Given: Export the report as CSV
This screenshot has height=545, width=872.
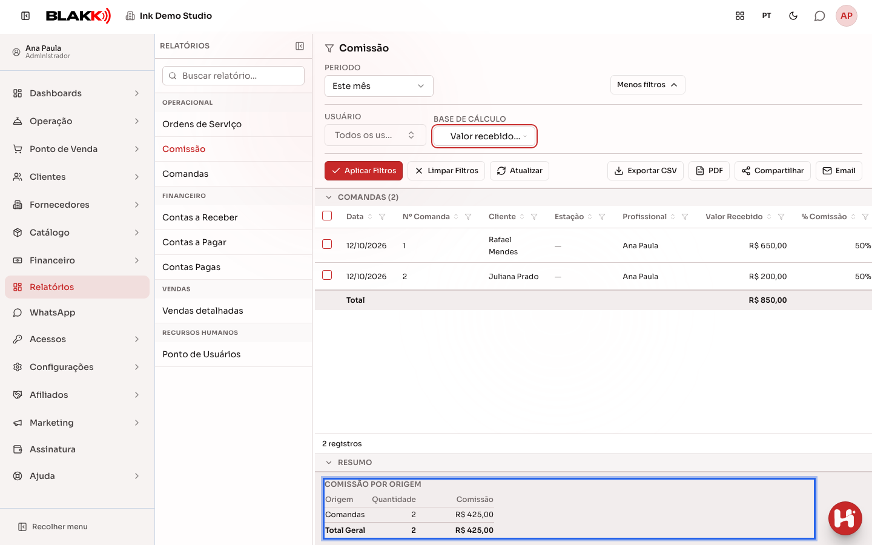Looking at the screenshot, I should point(646,171).
